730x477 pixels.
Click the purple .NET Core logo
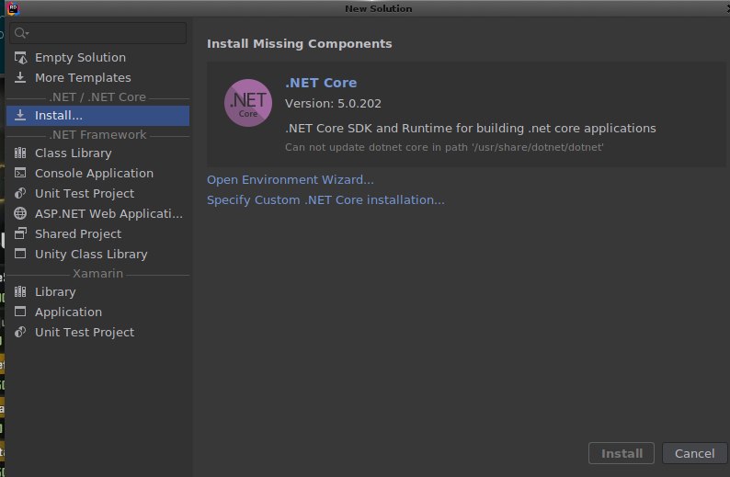click(x=248, y=103)
